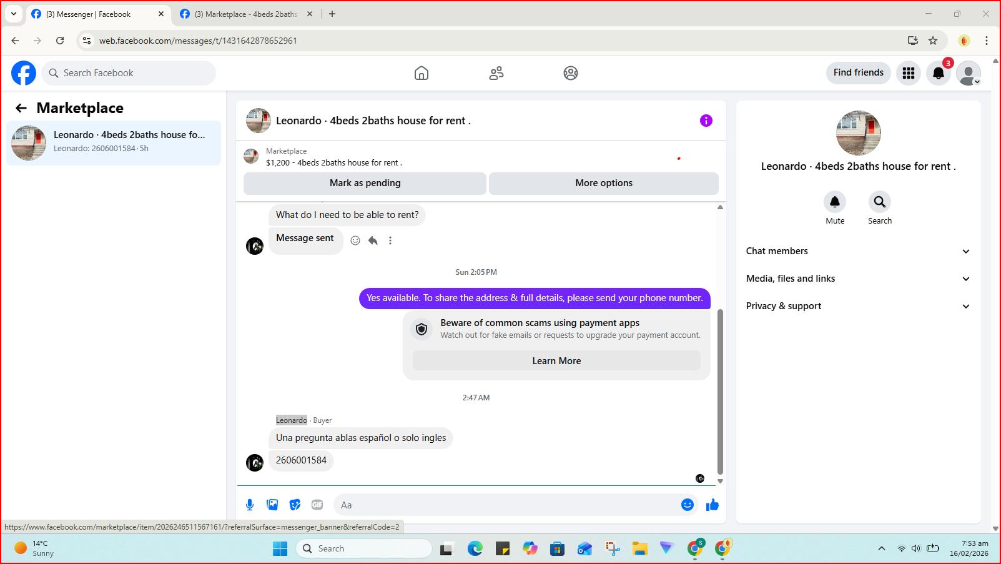This screenshot has height=564, width=1001.
Task: Expand Media, files and links section
Action: pos(858,279)
